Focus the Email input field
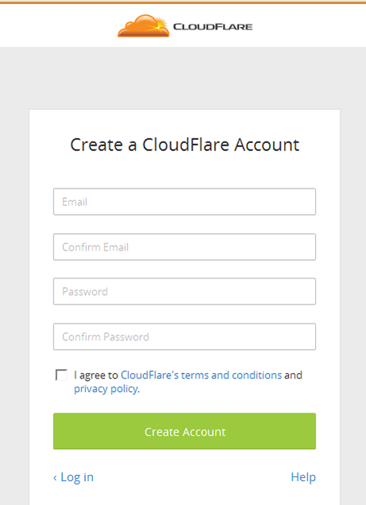This screenshot has height=505, width=366. click(185, 202)
